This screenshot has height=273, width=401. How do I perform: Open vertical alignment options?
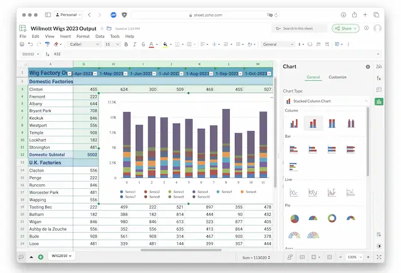point(214,44)
